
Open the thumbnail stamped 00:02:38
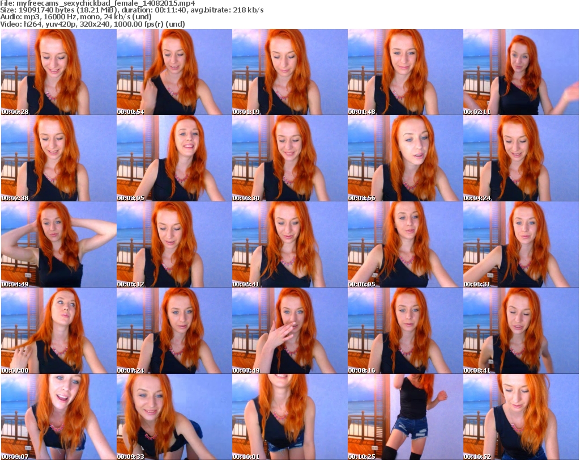click(59, 158)
